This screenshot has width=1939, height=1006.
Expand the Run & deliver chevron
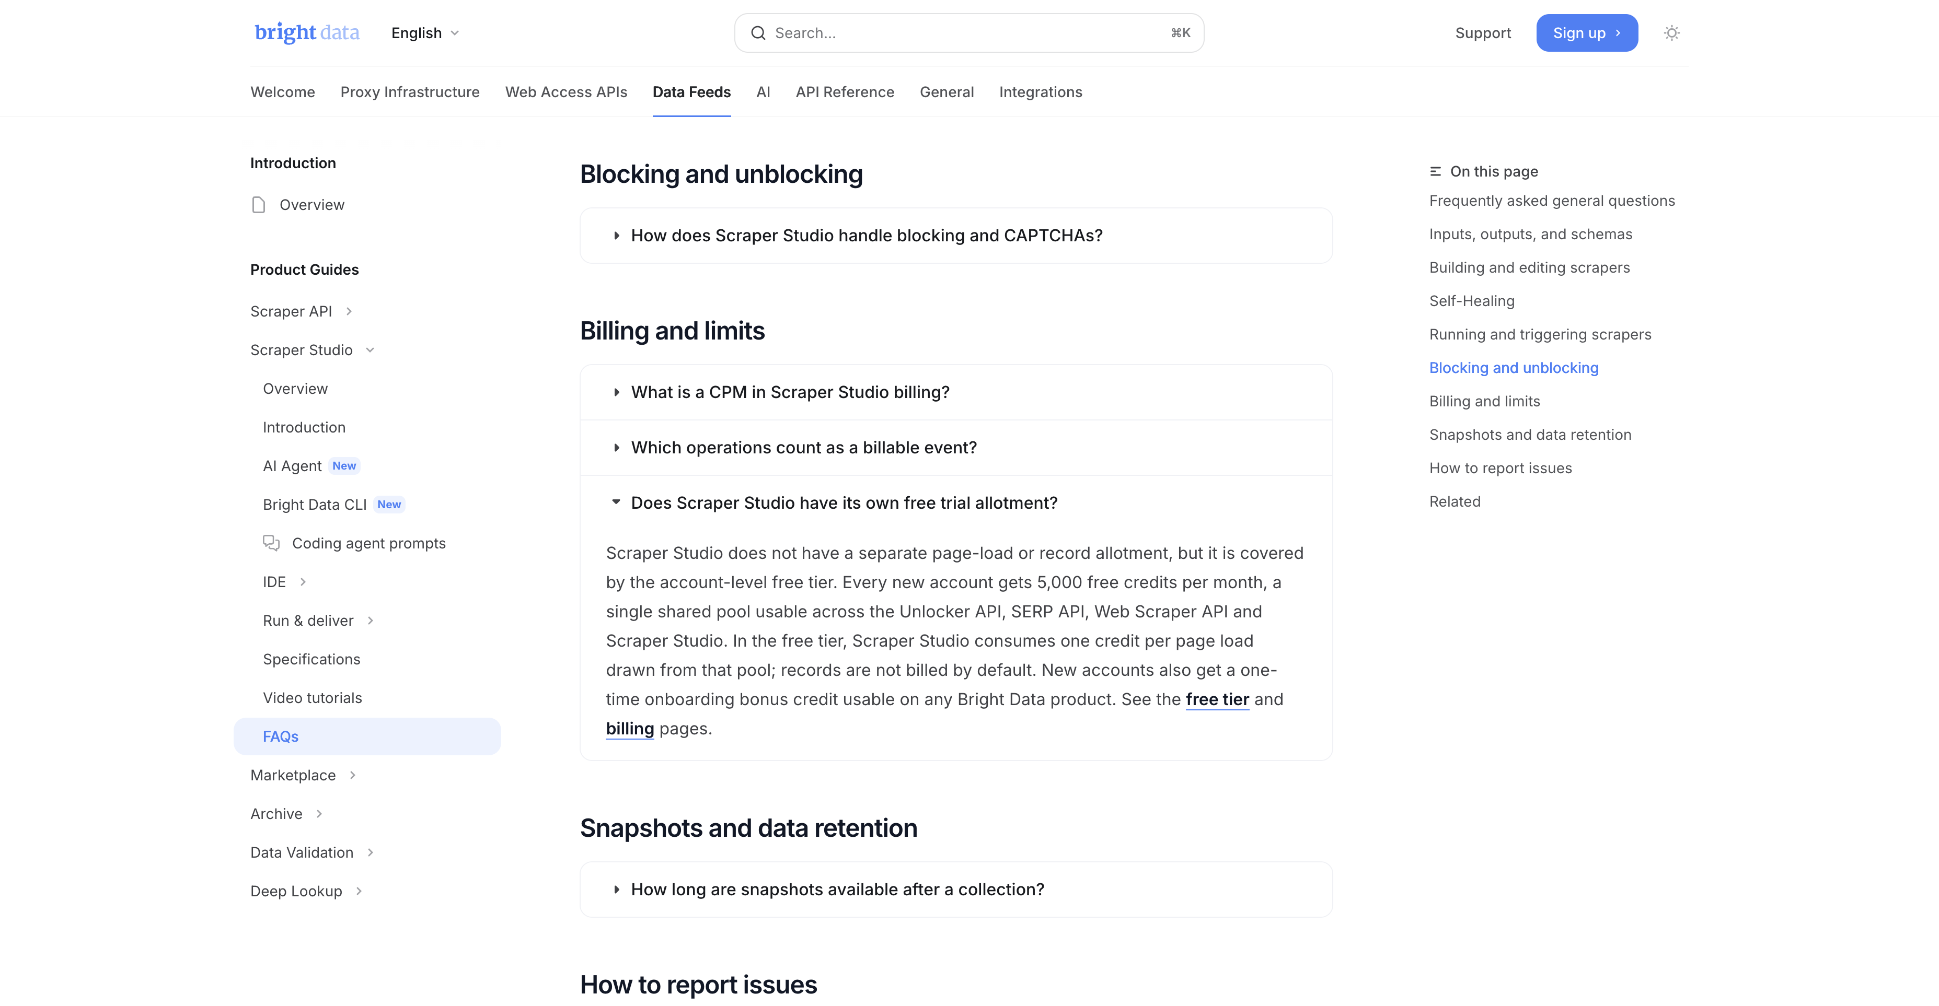(x=371, y=621)
